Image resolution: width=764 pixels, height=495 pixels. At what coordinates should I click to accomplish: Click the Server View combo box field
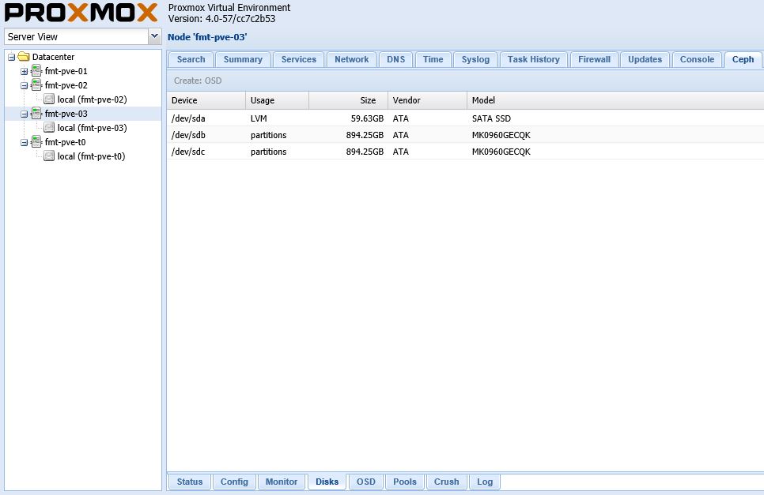click(76, 36)
